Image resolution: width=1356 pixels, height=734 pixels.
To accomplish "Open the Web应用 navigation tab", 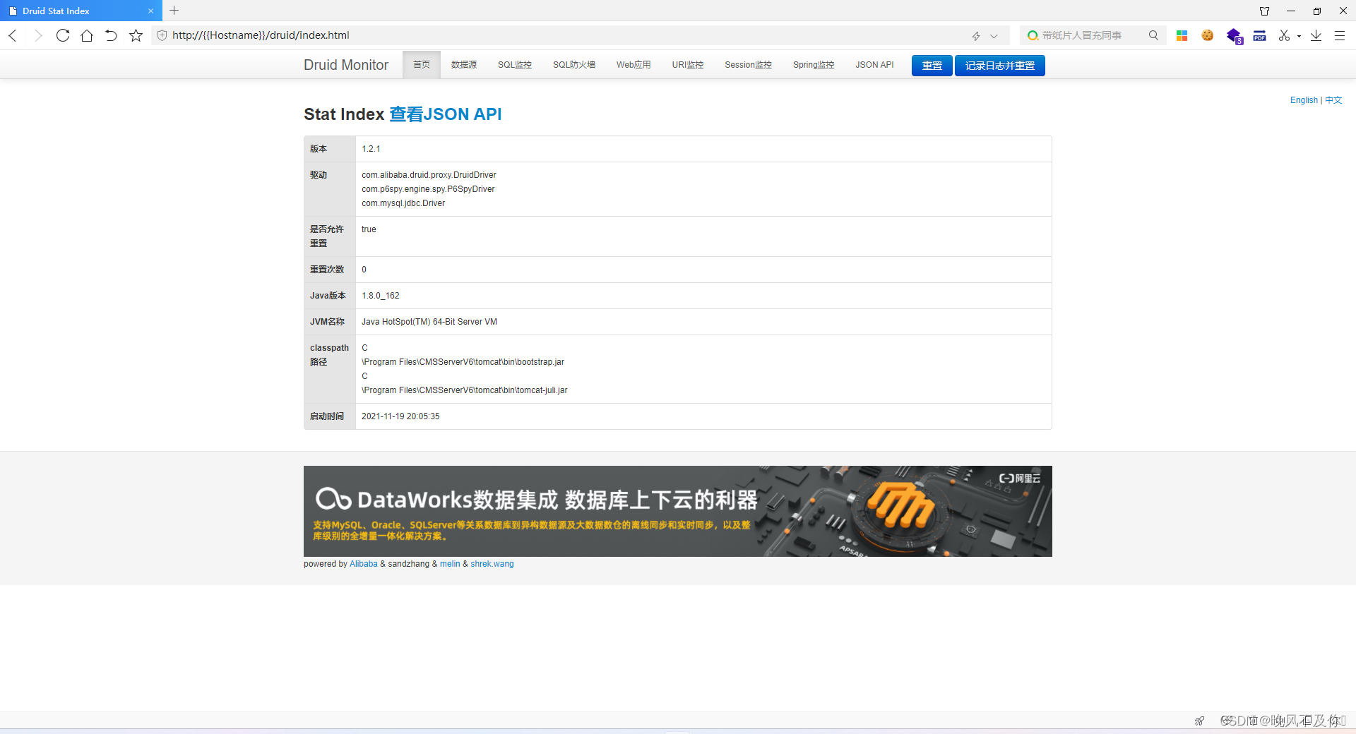I will 634,65.
